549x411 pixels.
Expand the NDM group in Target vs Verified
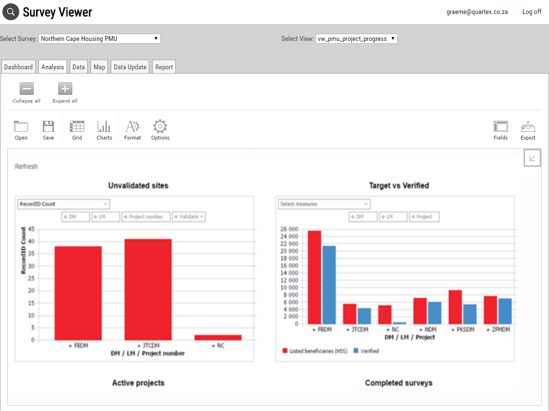(428, 330)
